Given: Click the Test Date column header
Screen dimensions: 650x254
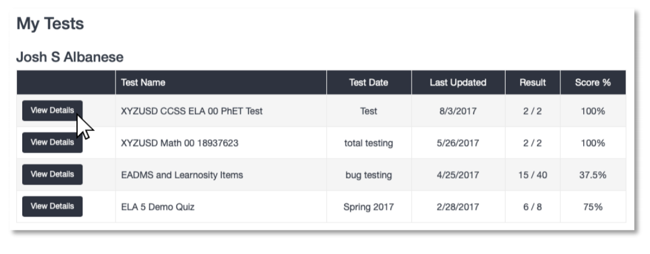Looking at the screenshot, I should [x=368, y=82].
